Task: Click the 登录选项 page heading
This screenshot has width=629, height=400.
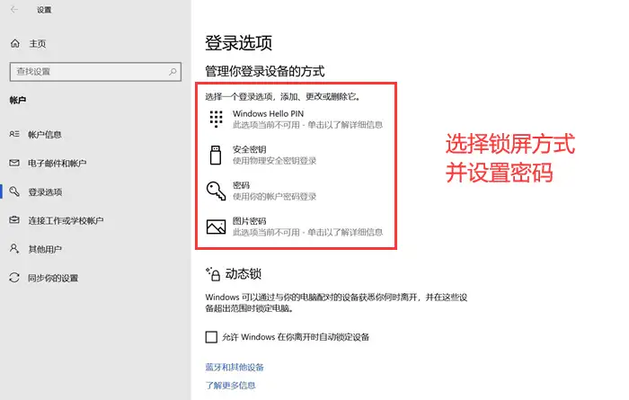Action: (239, 42)
